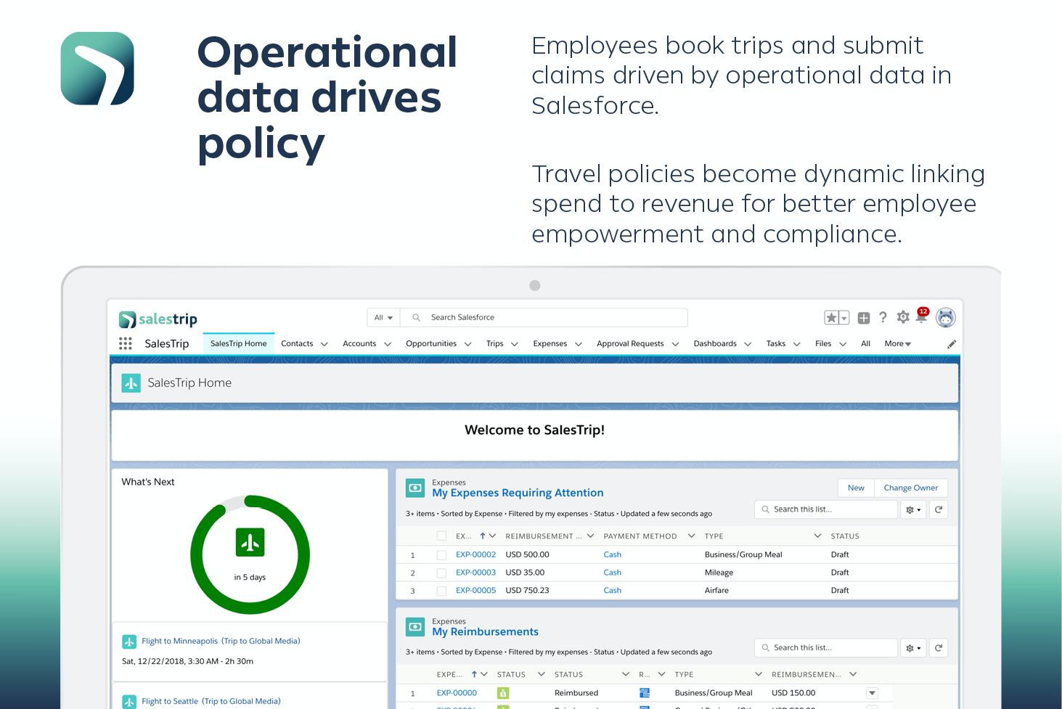This screenshot has height=709, width=1062.
Task: Go to the Files tab
Action: 823,344
